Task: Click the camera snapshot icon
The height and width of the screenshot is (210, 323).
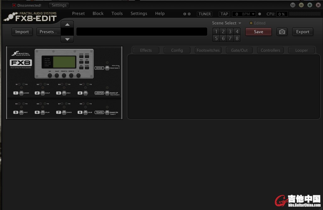Action: coord(282,32)
